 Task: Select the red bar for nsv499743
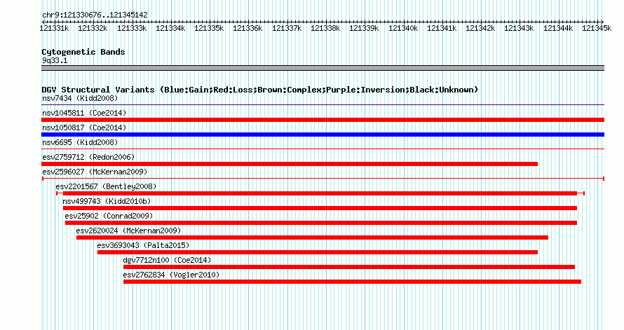[320, 208]
